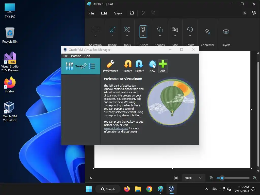
Task: Click the Colors palette icon
Action: [190, 29]
